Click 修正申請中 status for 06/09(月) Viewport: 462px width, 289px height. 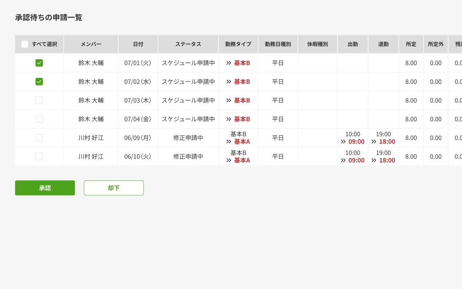tap(188, 138)
